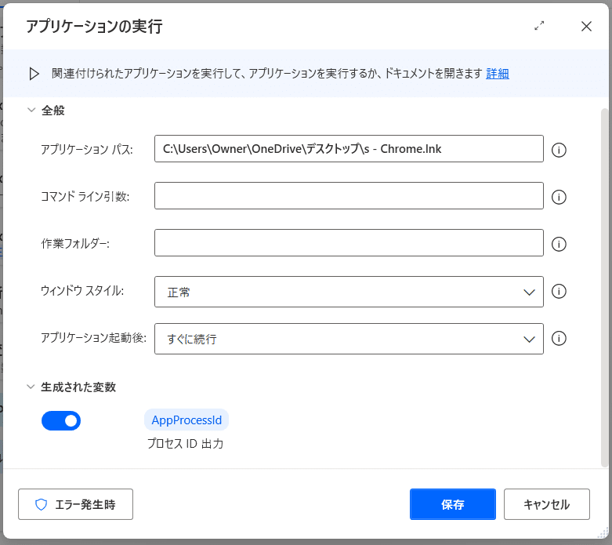The width and height of the screenshot is (612, 545).
Task: Click the dialog's vertical scrollbar
Action: point(605,287)
